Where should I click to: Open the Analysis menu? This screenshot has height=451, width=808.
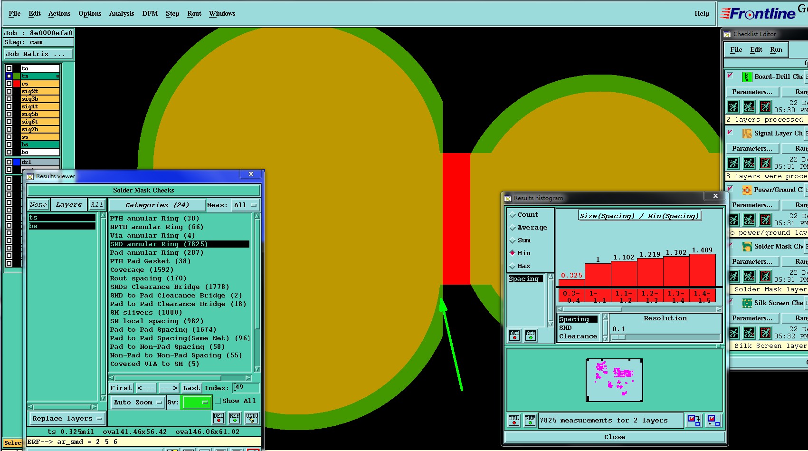(x=122, y=13)
